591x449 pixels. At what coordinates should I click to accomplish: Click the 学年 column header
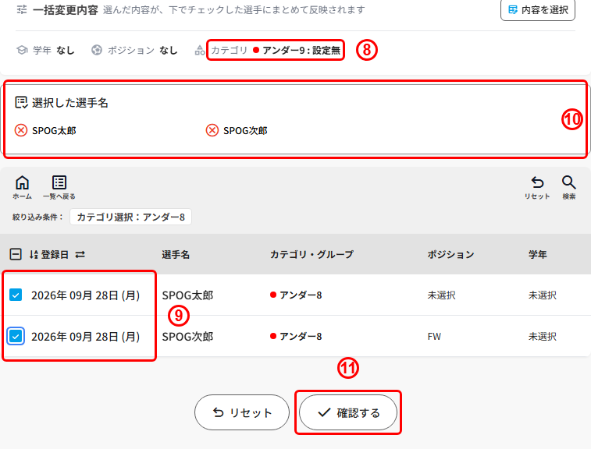pyautogui.click(x=537, y=254)
